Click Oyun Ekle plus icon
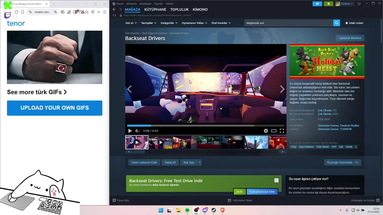 (x=114, y=200)
